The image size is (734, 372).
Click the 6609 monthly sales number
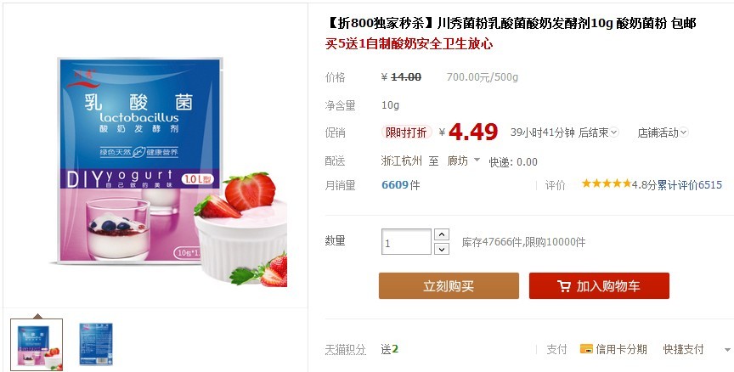tap(395, 185)
